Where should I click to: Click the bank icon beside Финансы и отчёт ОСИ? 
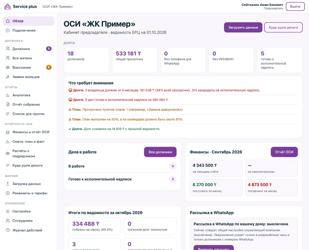tap(8, 132)
